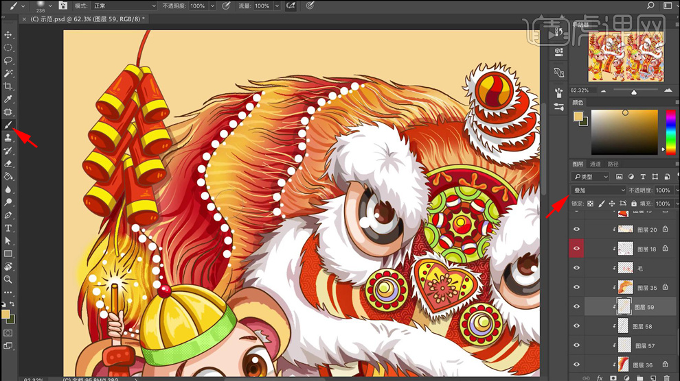Select the Crop tool
Viewport: 680px width, 381px height.
(x=8, y=86)
